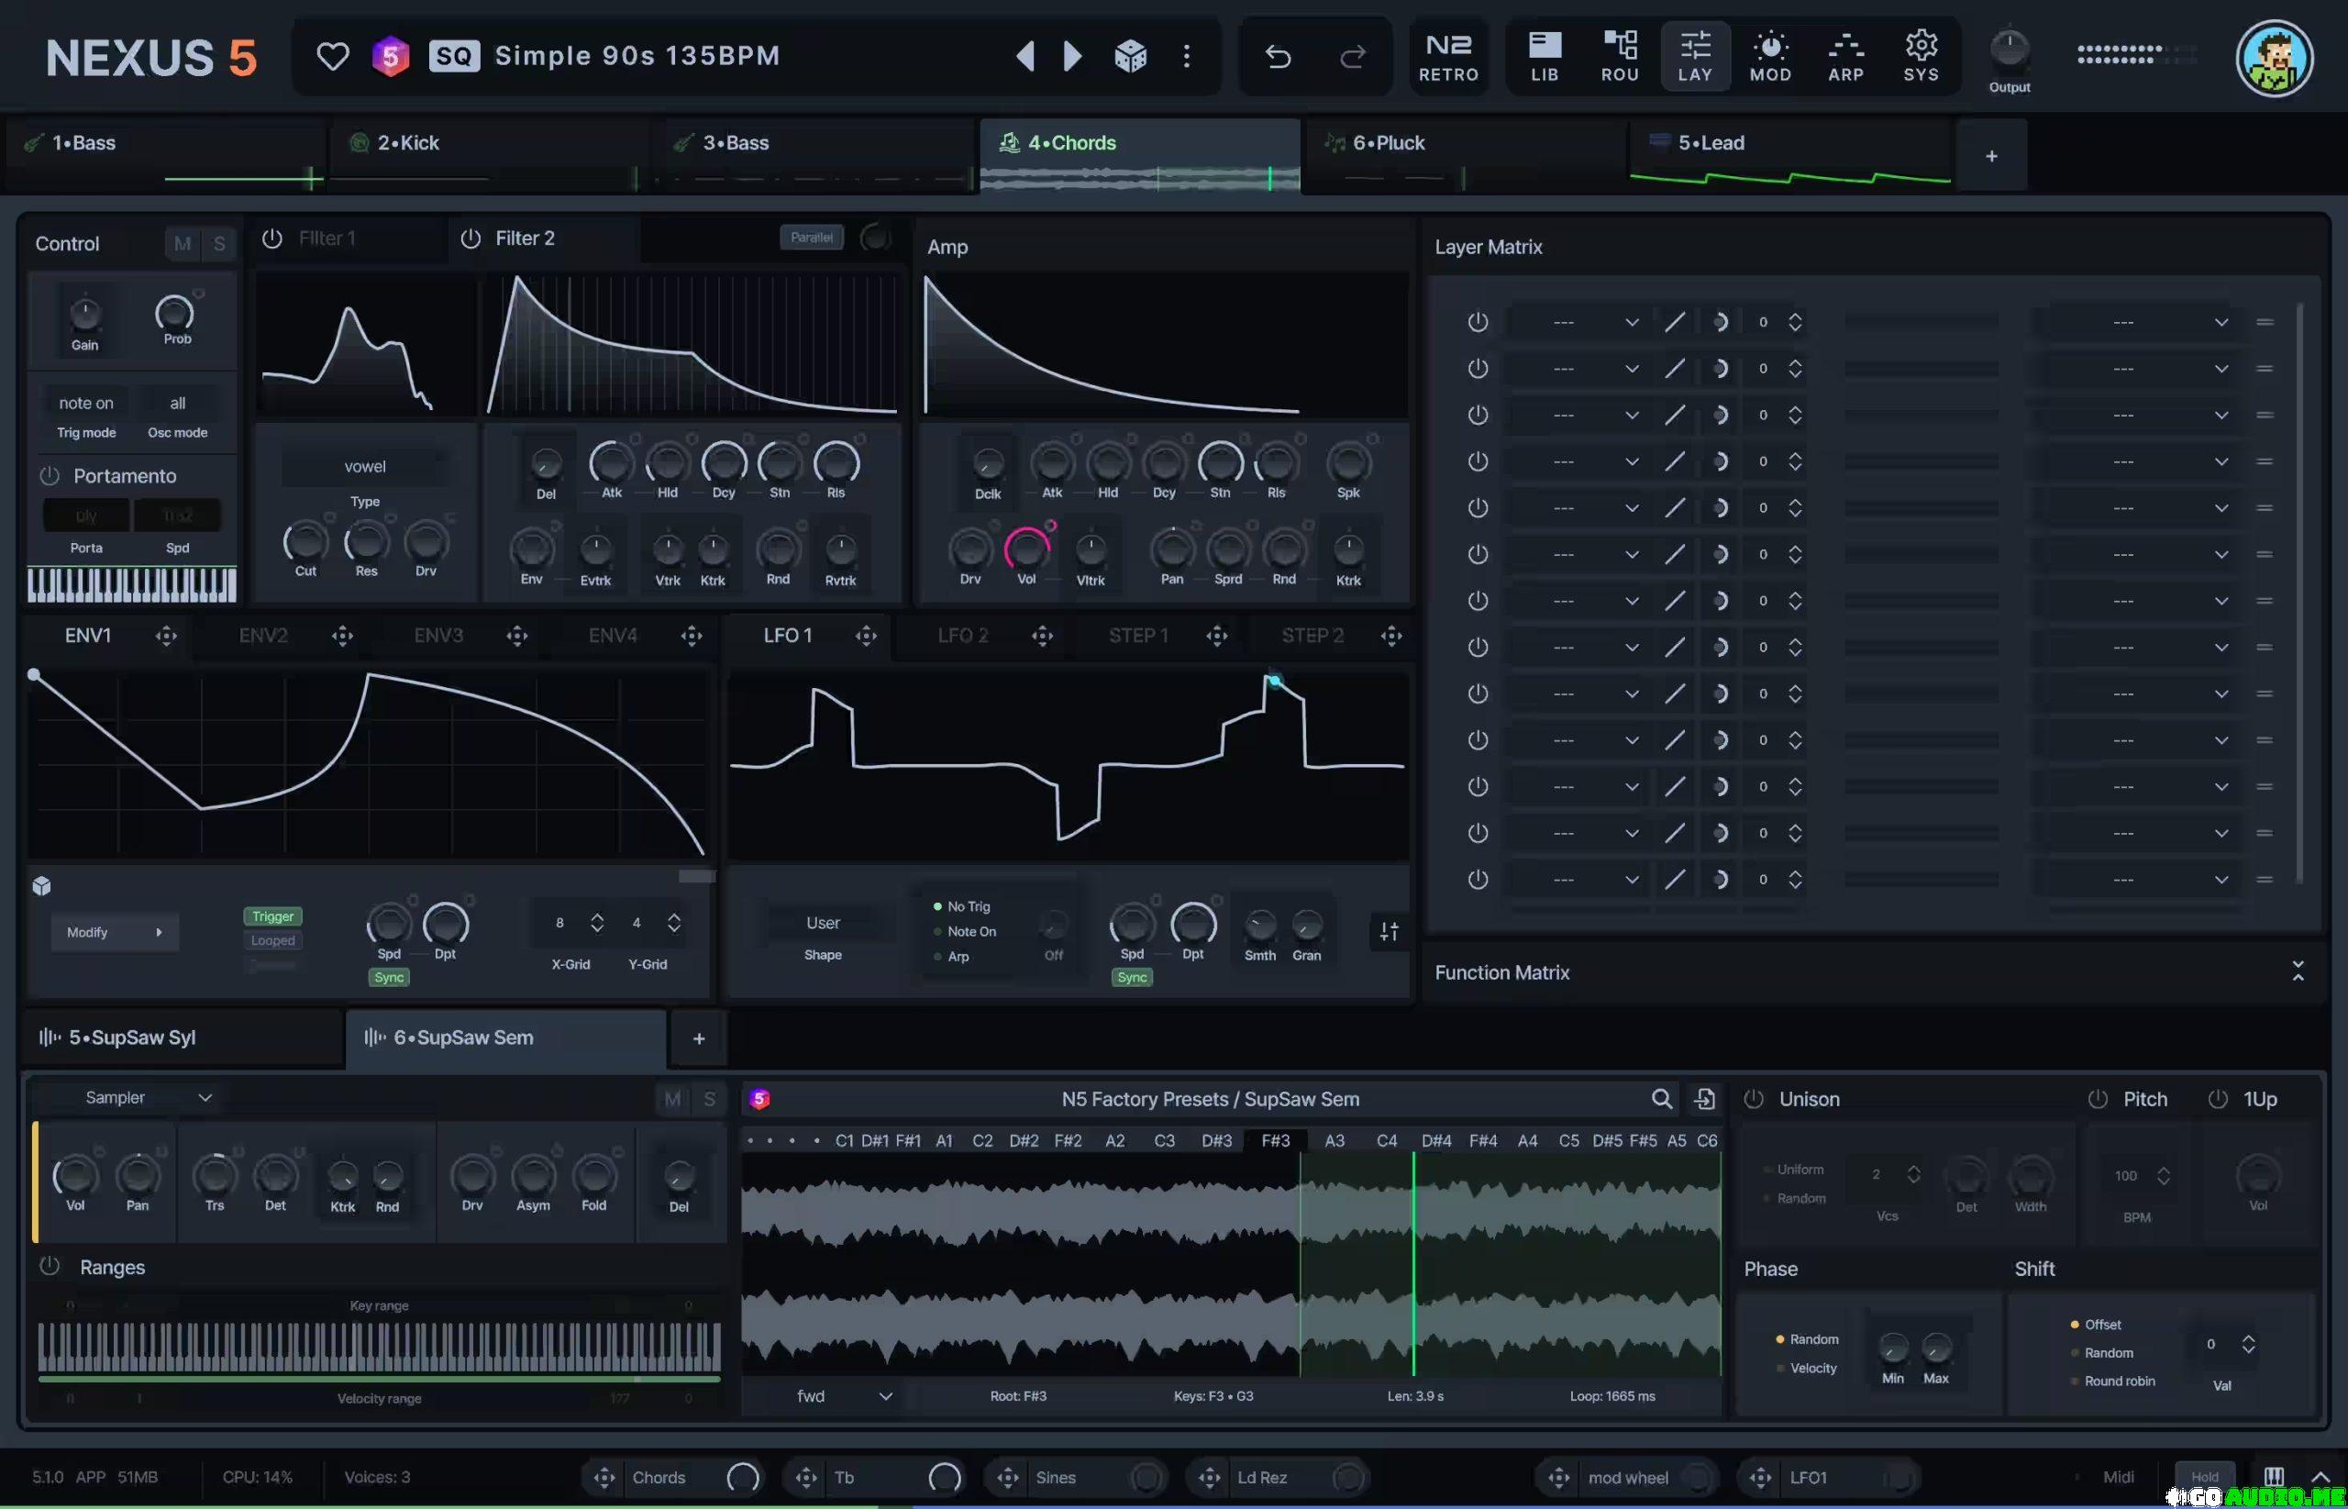This screenshot has height=1509, width=2348.
Task: Redo the last change
Action: (x=1353, y=57)
